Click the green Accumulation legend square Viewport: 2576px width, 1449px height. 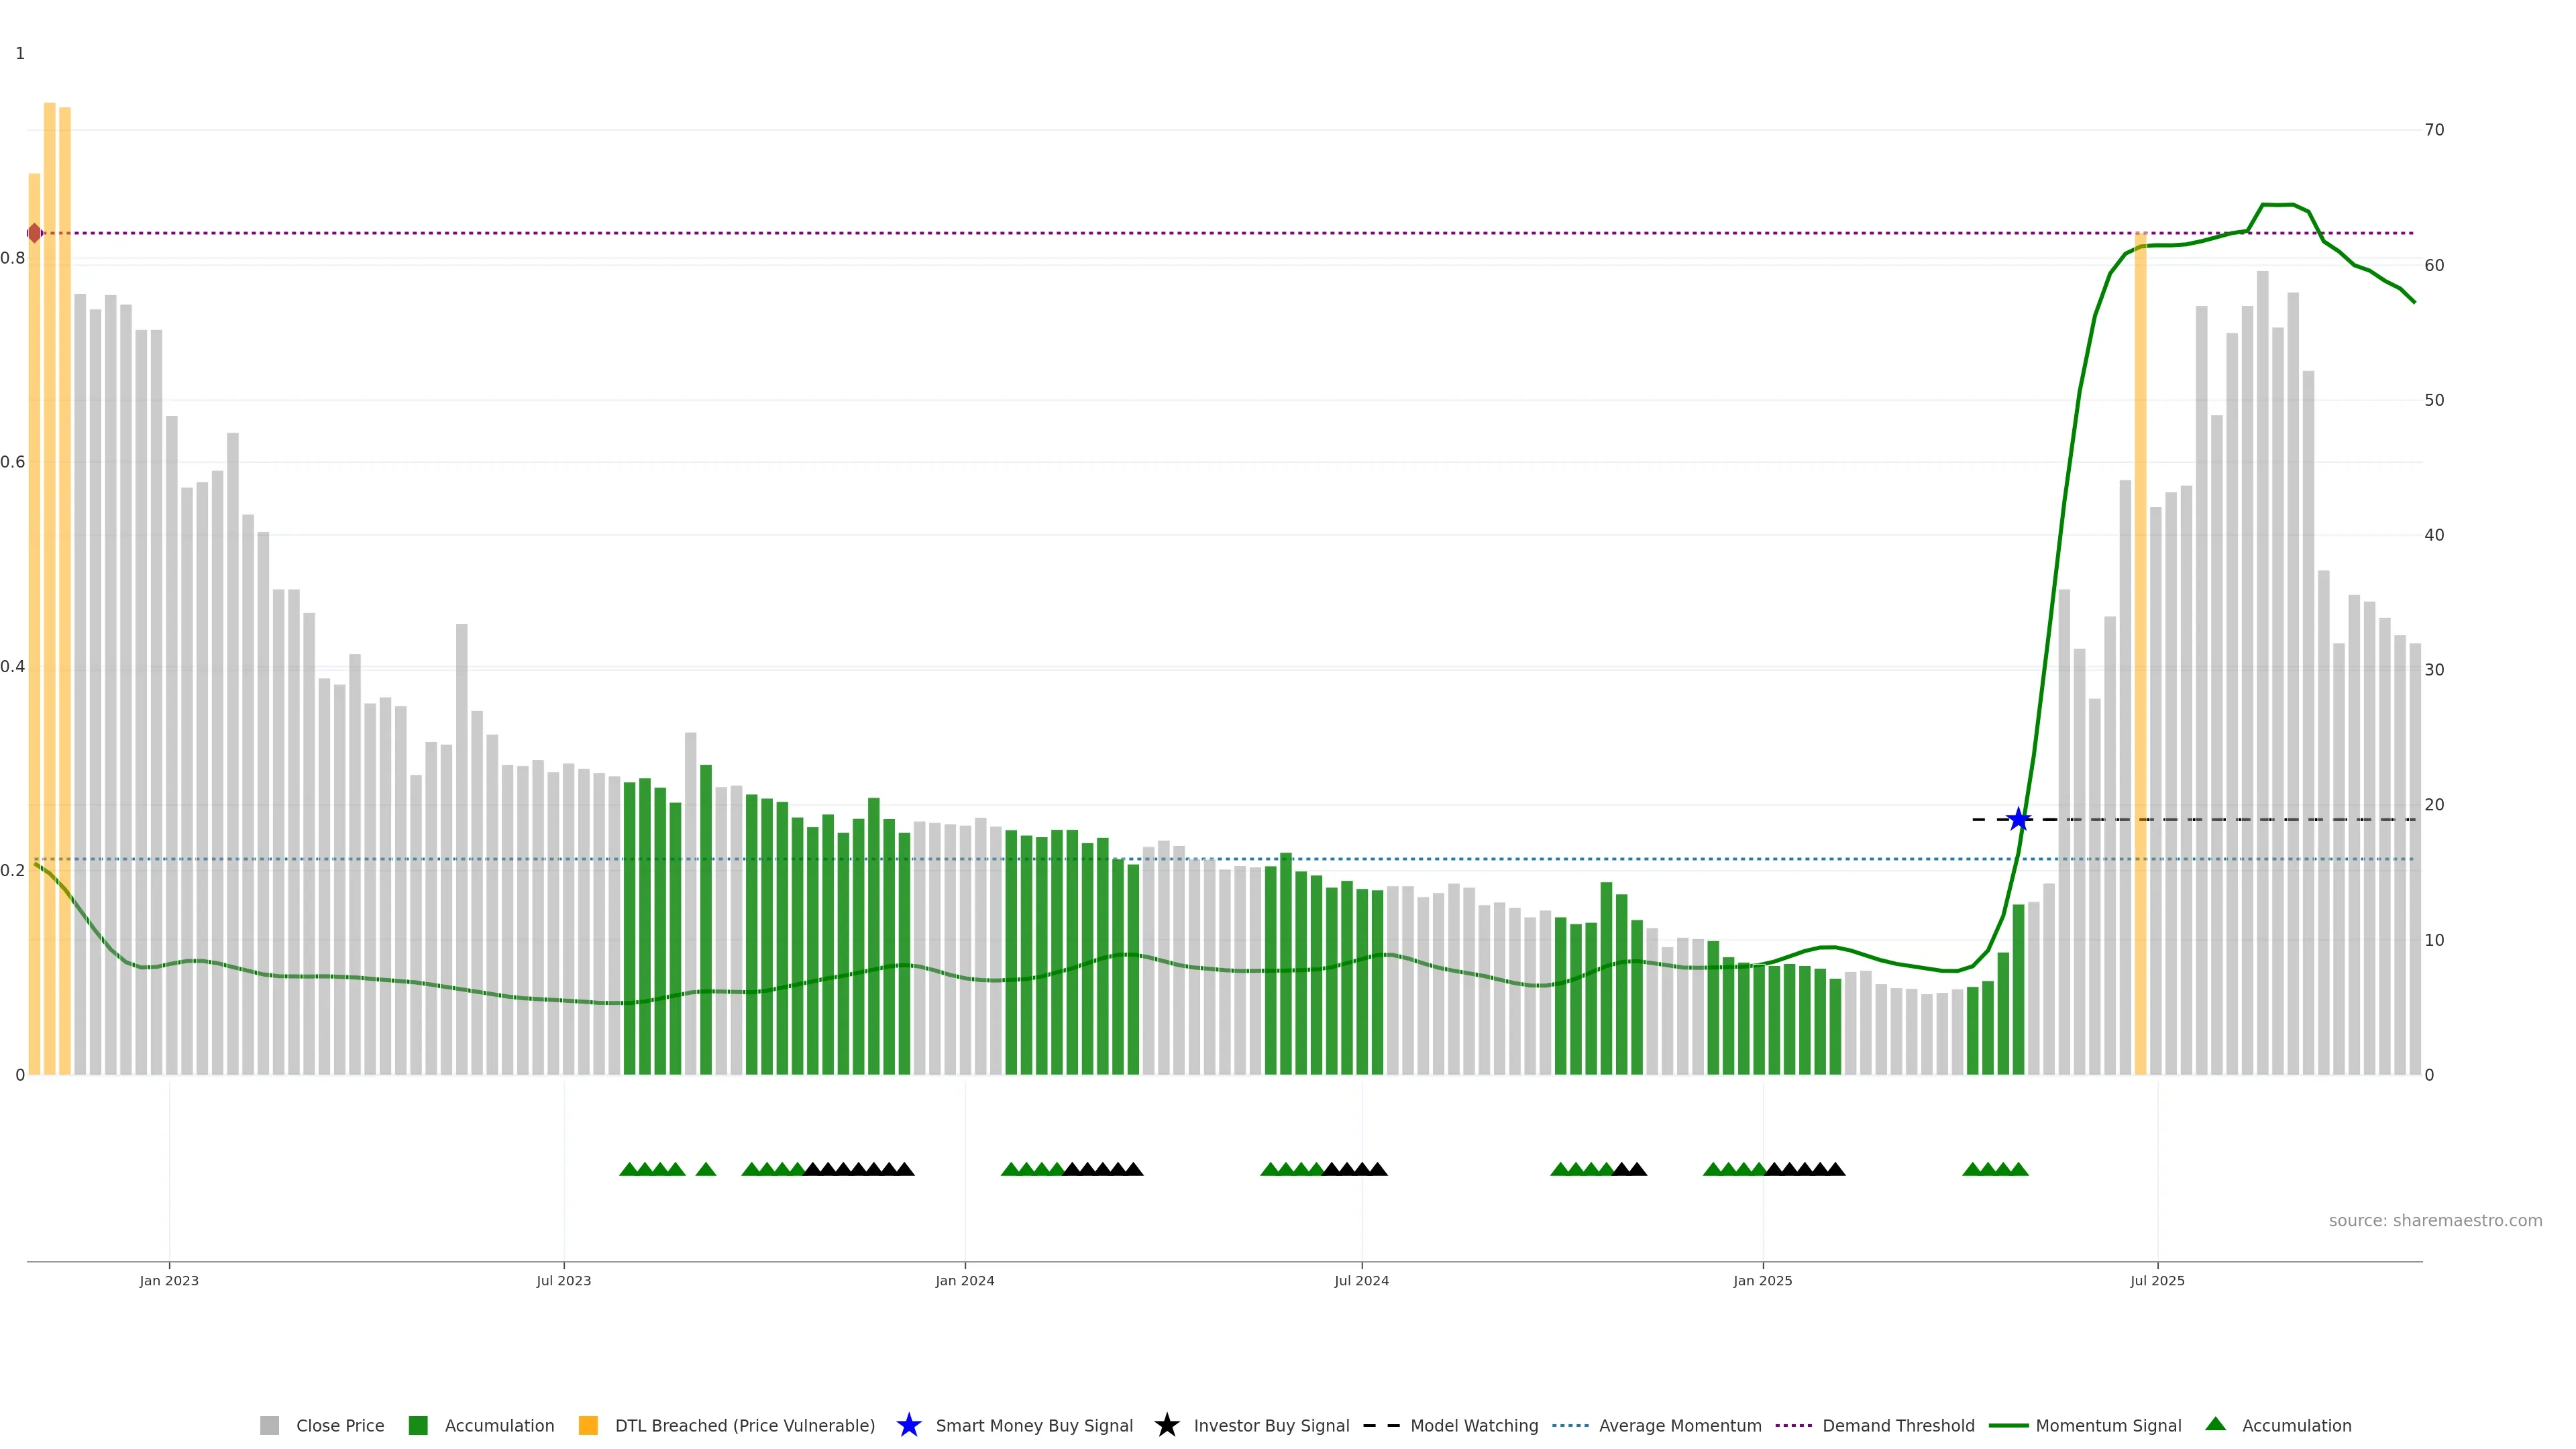[x=418, y=1426]
